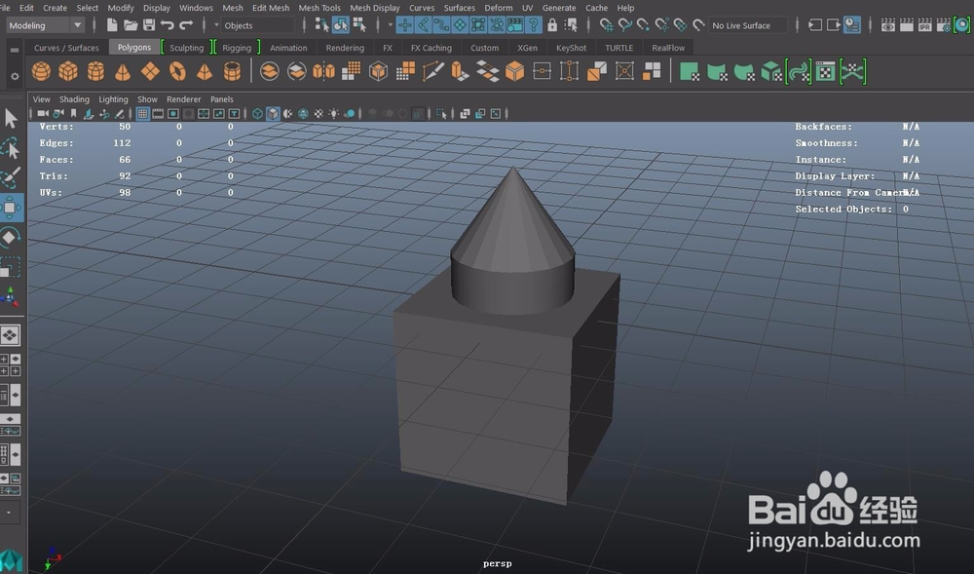This screenshot has width=974, height=574.
Task: Toggle select by object type mode button
Action: (340, 24)
